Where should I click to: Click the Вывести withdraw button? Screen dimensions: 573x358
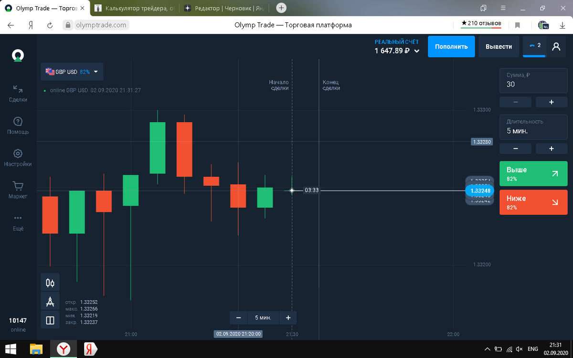pyautogui.click(x=499, y=46)
